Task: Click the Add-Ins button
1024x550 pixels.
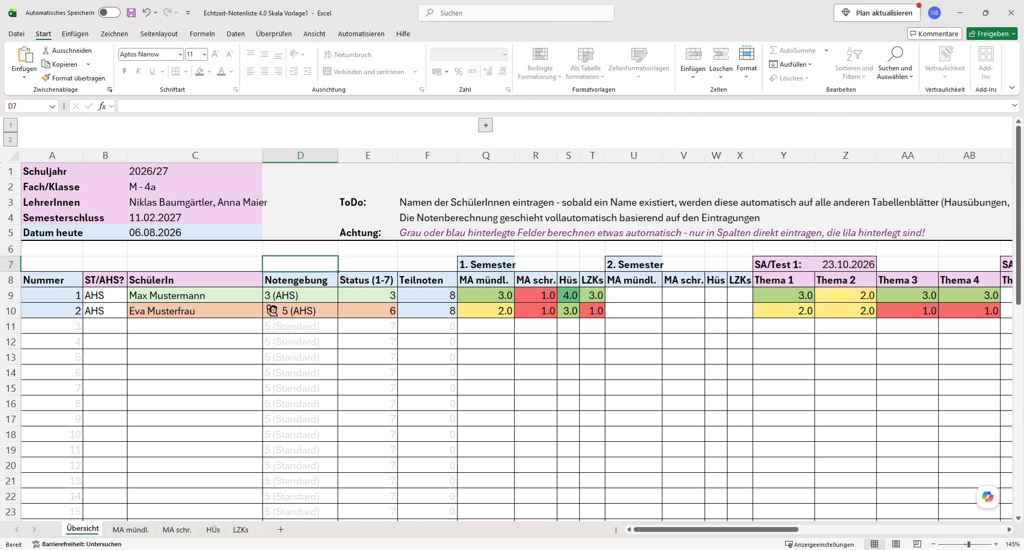Action: (x=986, y=63)
